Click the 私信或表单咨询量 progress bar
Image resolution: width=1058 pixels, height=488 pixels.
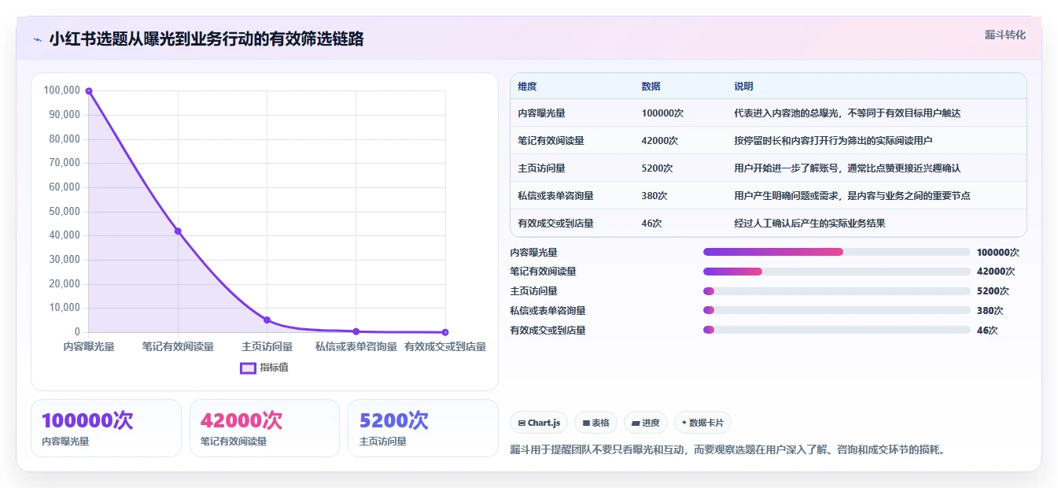[x=837, y=310]
